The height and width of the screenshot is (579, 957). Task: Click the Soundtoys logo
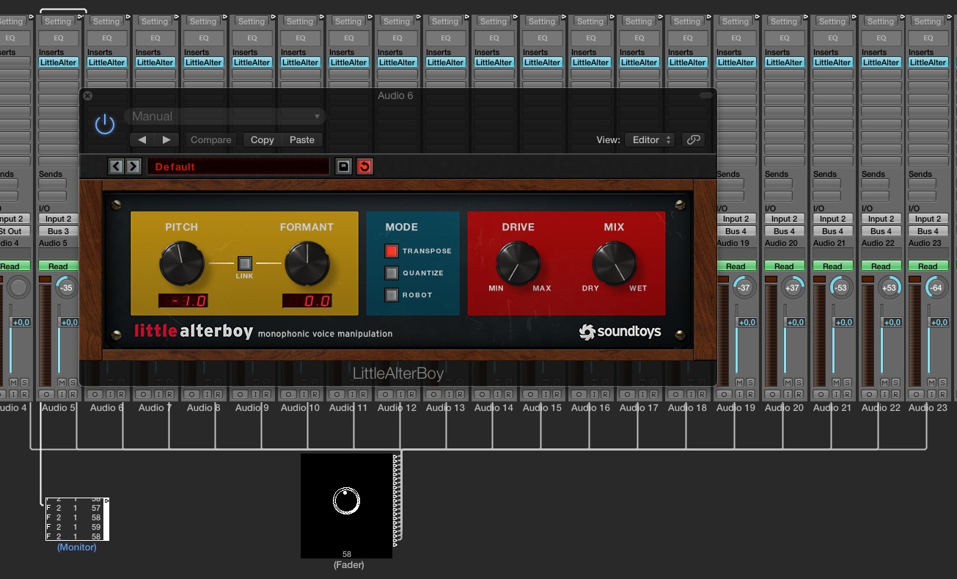click(620, 332)
